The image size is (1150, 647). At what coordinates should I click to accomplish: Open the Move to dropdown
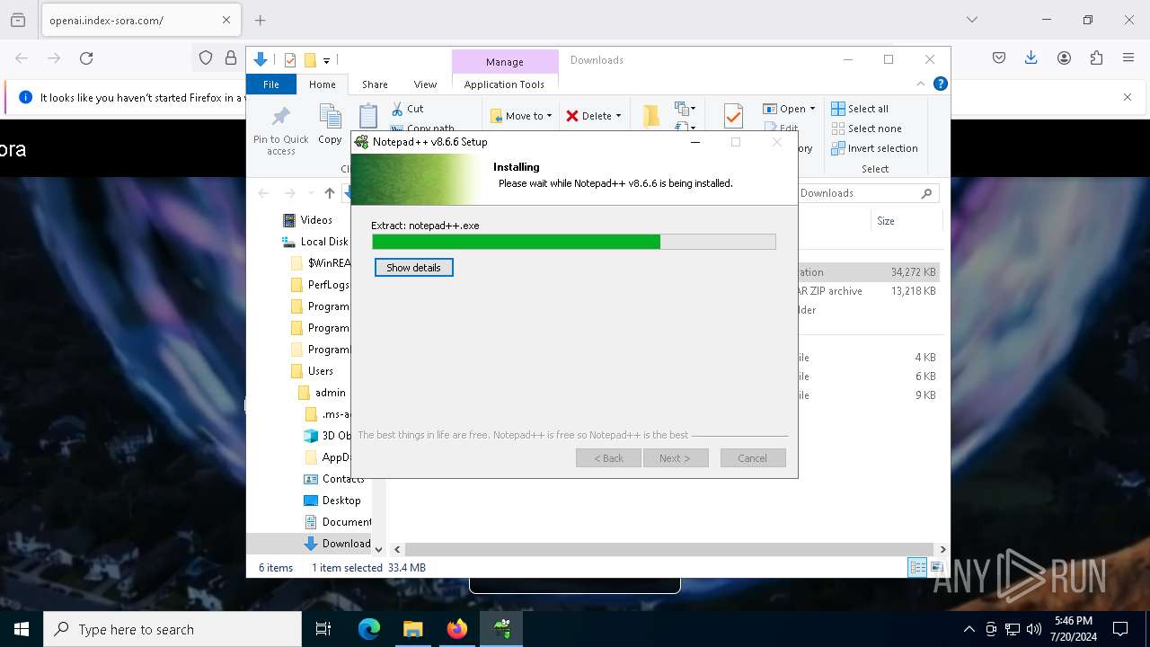pyautogui.click(x=521, y=116)
